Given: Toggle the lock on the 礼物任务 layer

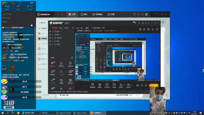Looking at the screenshot, I should (53, 38).
